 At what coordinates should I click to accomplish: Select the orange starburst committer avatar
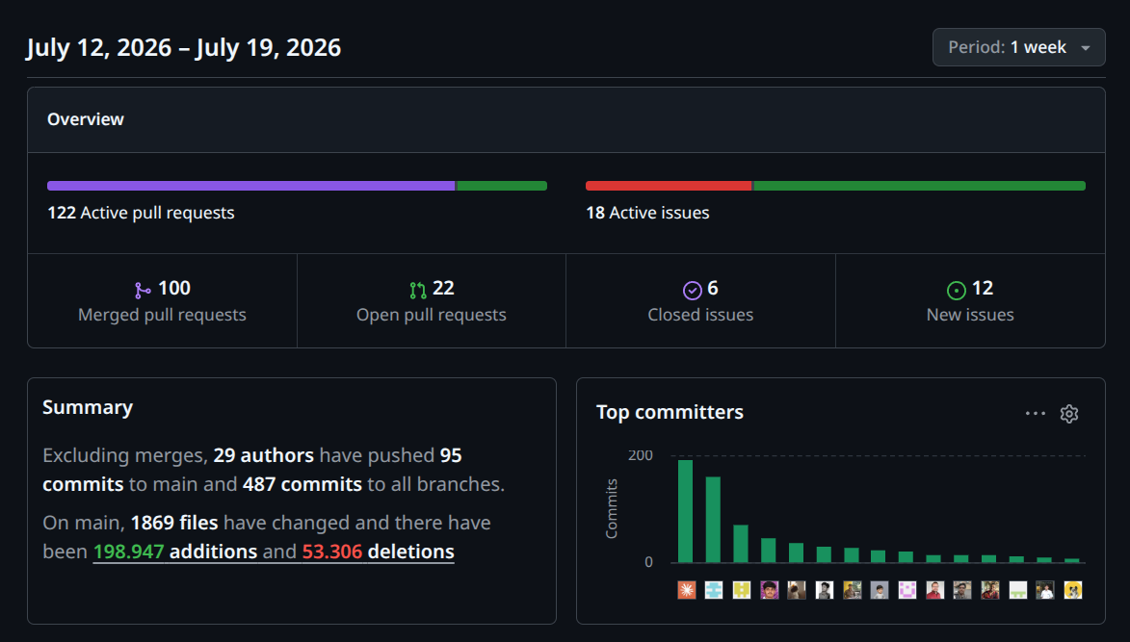pyautogui.click(x=687, y=590)
